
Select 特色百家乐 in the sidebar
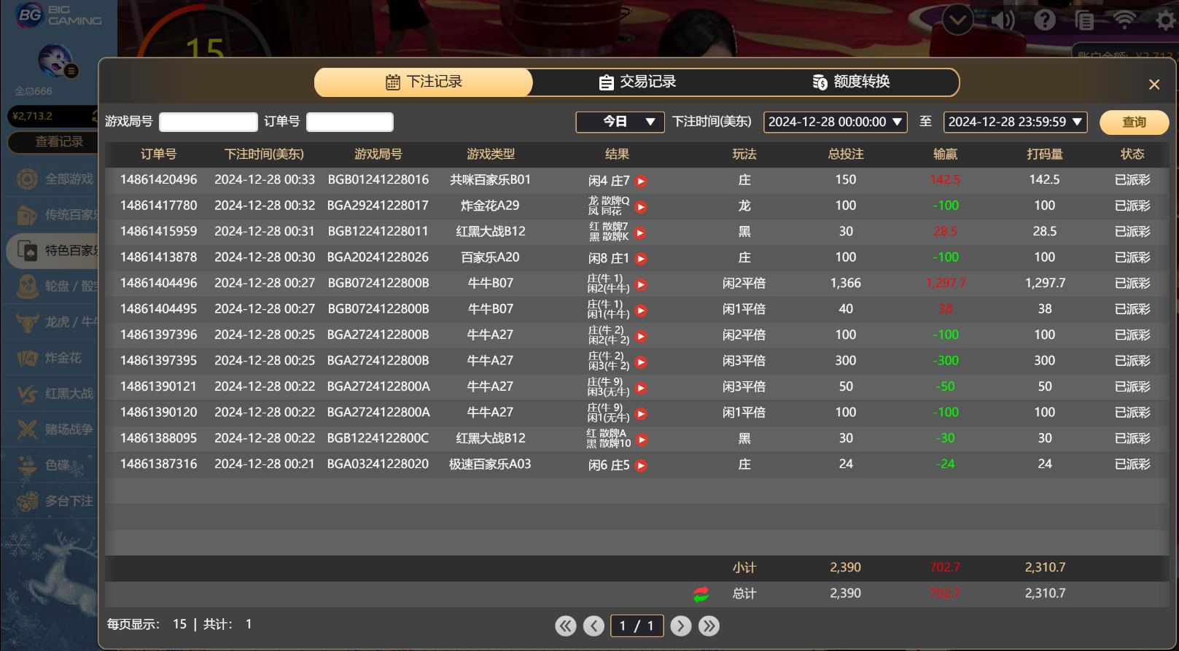click(51, 250)
